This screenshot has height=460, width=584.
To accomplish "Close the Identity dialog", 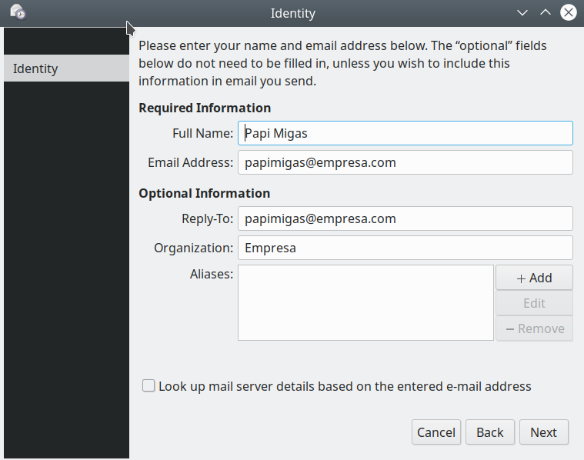I will [569, 13].
